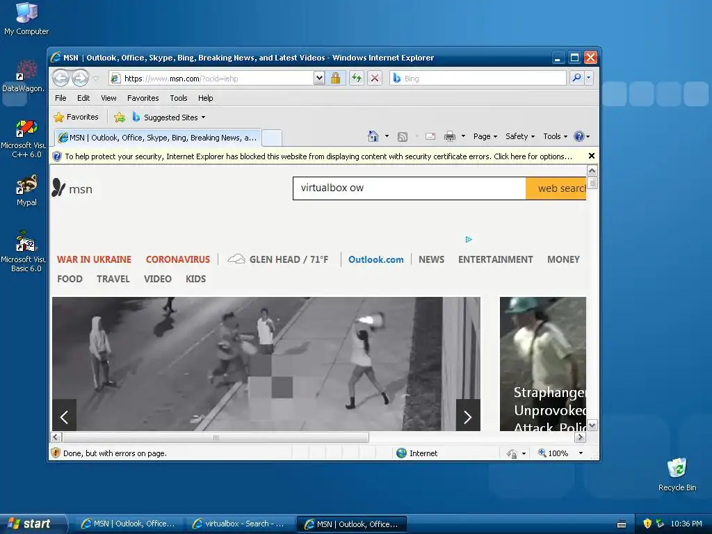The height and width of the screenshot is (534, 712).
Task: Go forward with the Forward arrow button
Action: pos(81,78)
